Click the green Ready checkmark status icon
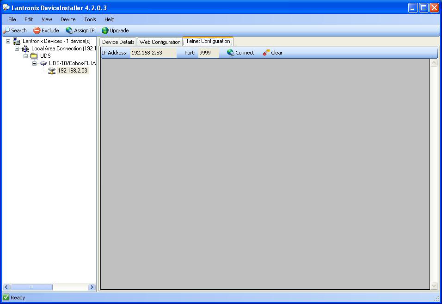The width and height of the screenshot is (442, 304). [x=6, y=297]
